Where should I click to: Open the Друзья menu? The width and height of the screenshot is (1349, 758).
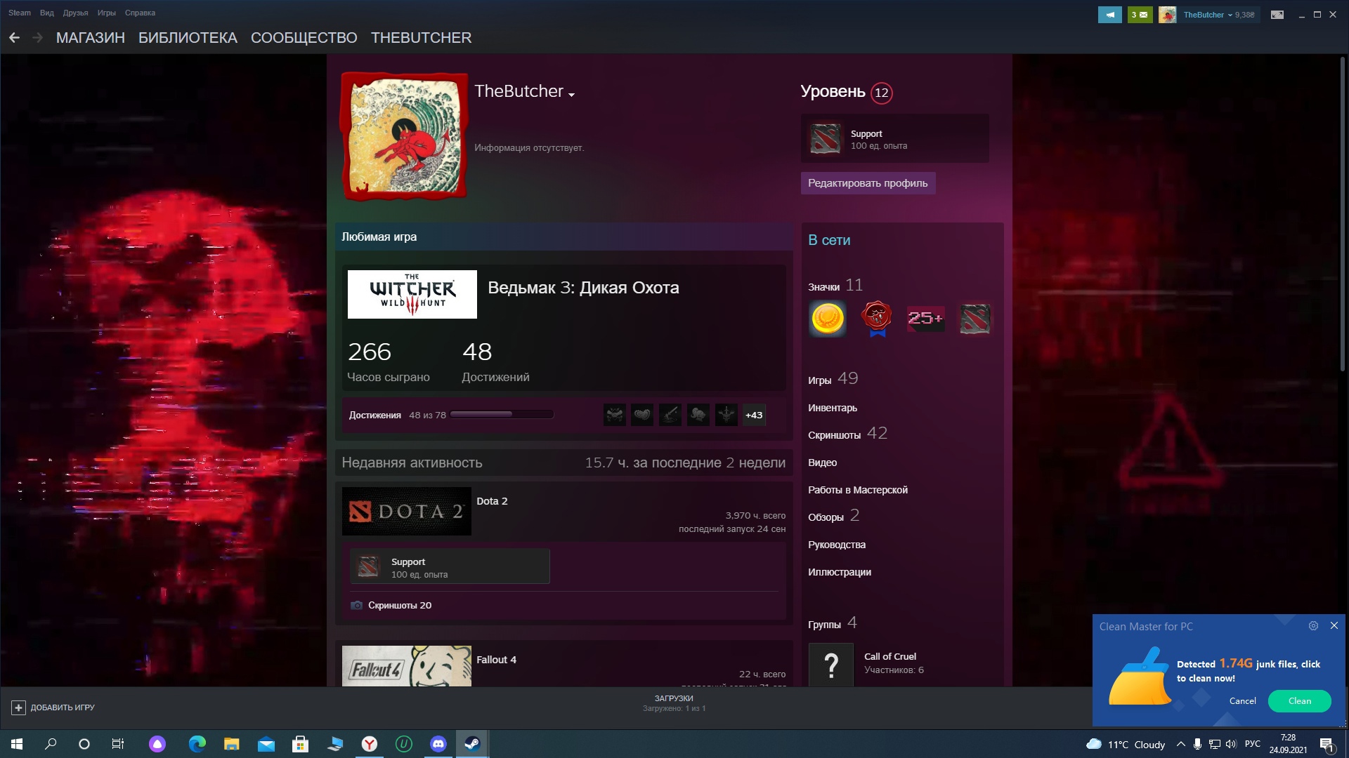pyautogui.click(x=75, y=13)
